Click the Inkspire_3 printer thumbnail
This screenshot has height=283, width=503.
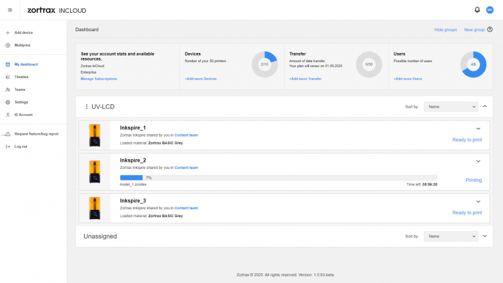click(95, 208)
